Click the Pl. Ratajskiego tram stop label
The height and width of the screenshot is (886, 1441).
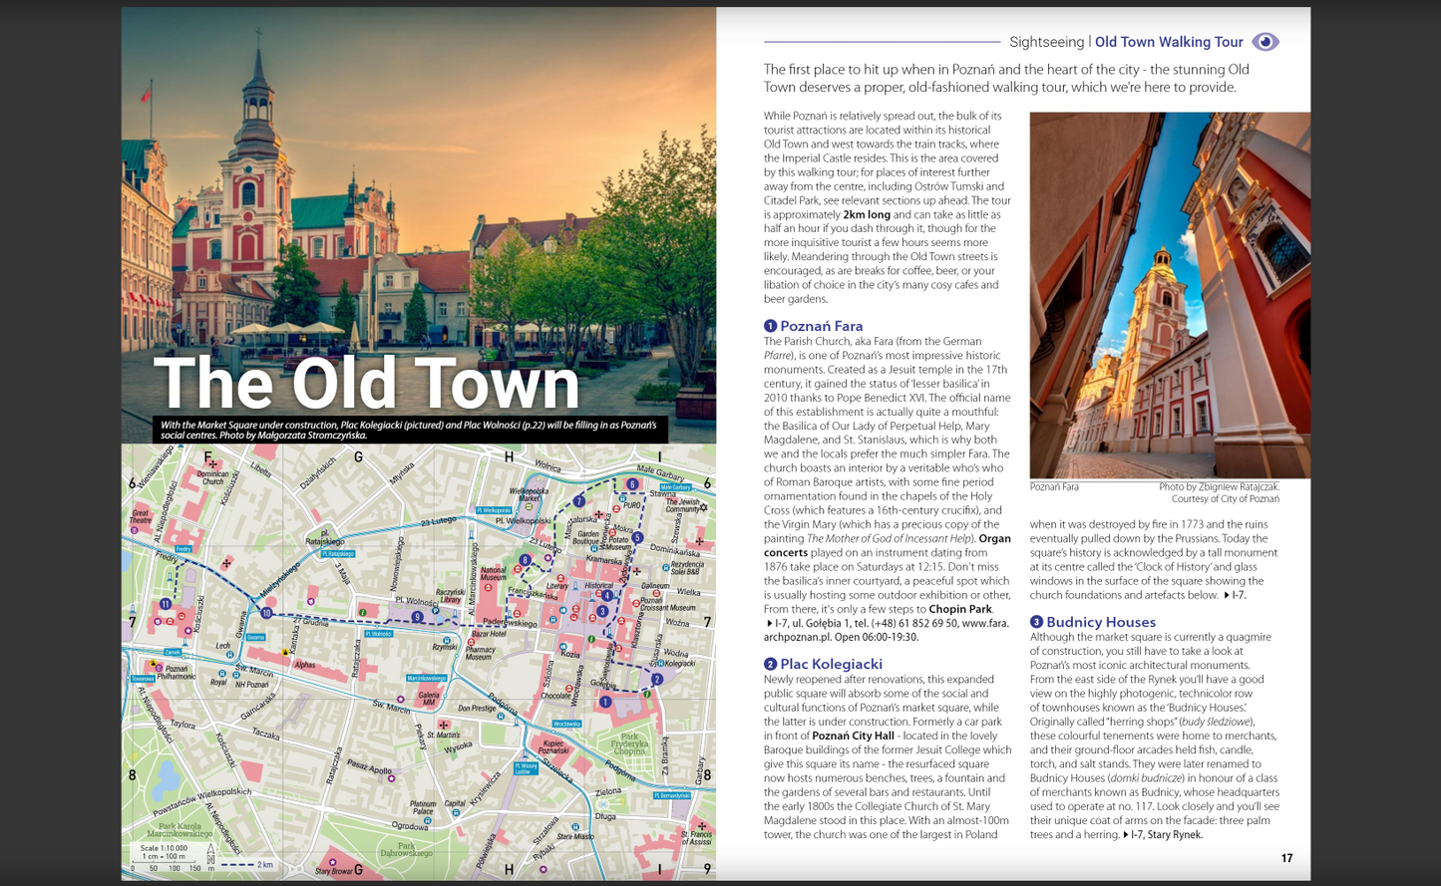tap(338, 554)
